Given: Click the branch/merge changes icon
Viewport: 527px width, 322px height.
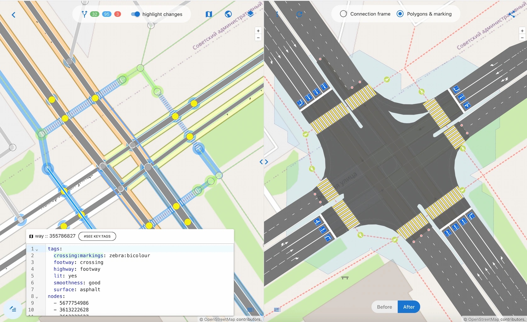Looking at the screenshot, I should click(84, 14).
